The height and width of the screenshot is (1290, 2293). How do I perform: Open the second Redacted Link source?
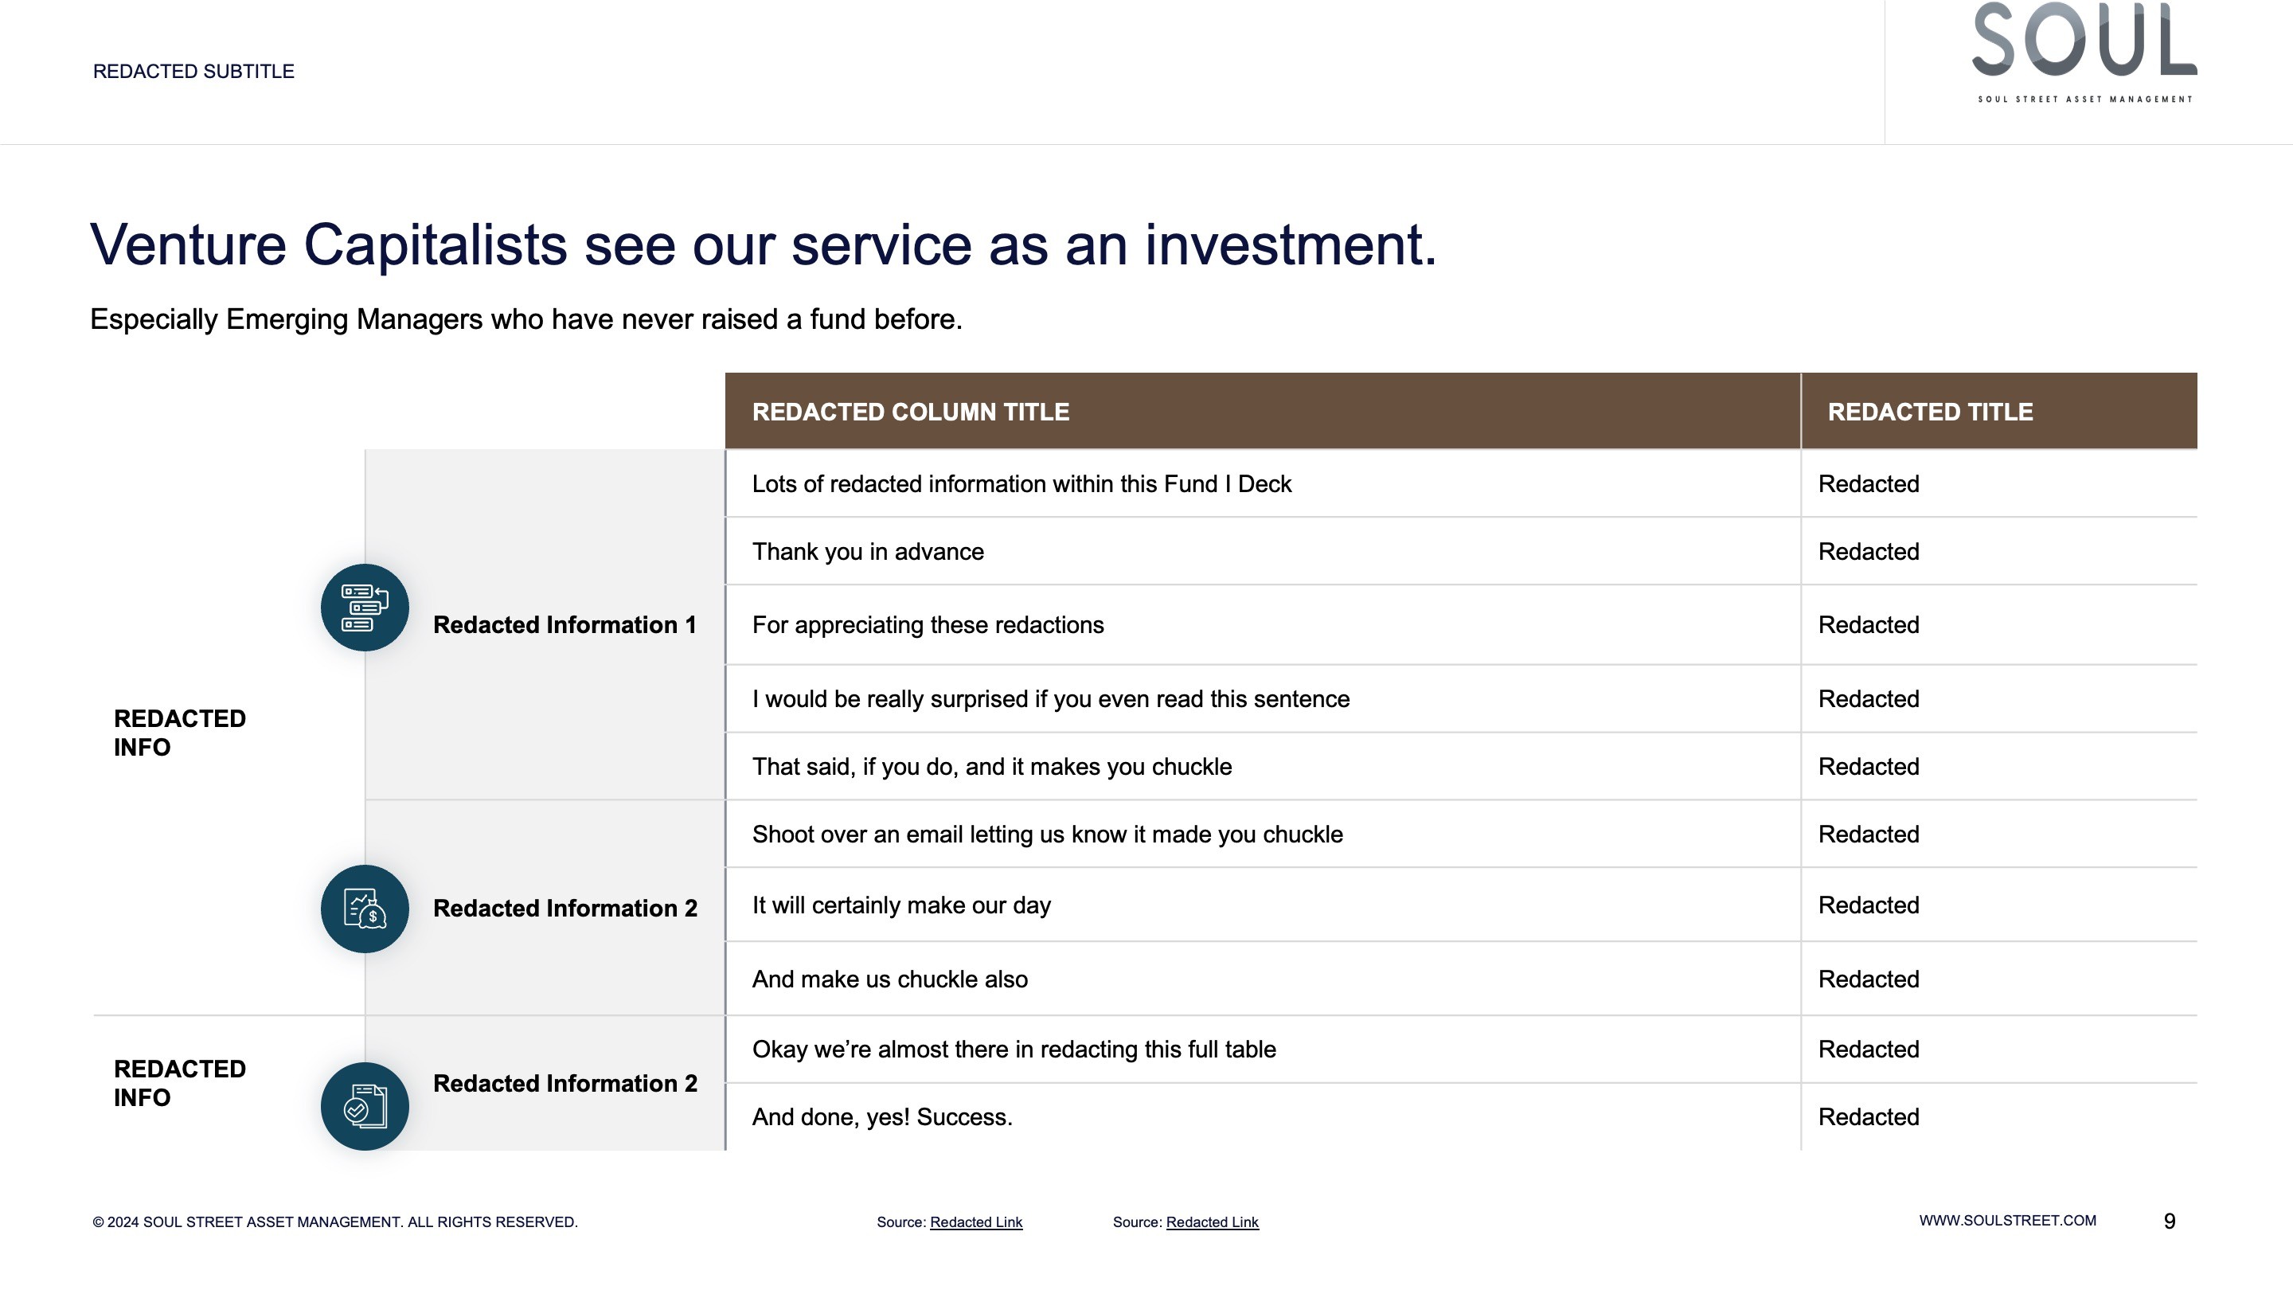coord(1212,1222)
